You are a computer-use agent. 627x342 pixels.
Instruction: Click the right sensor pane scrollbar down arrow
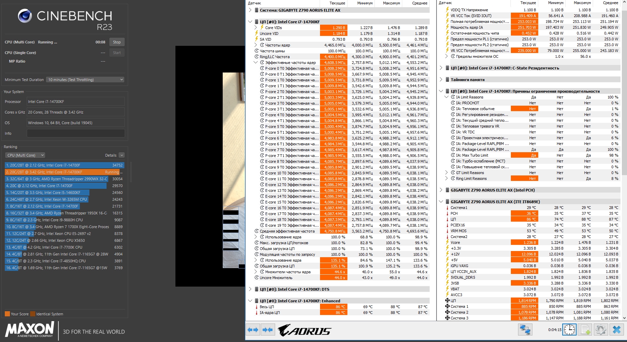624,318
